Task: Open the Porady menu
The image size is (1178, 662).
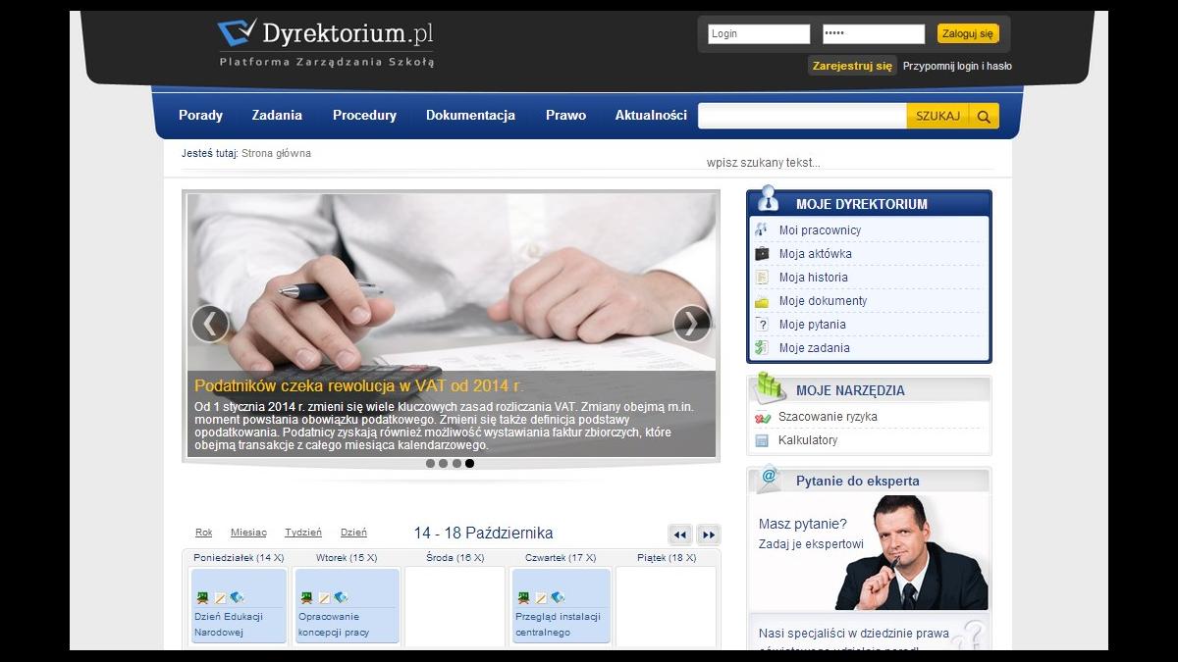Action: tap(200, 115)
